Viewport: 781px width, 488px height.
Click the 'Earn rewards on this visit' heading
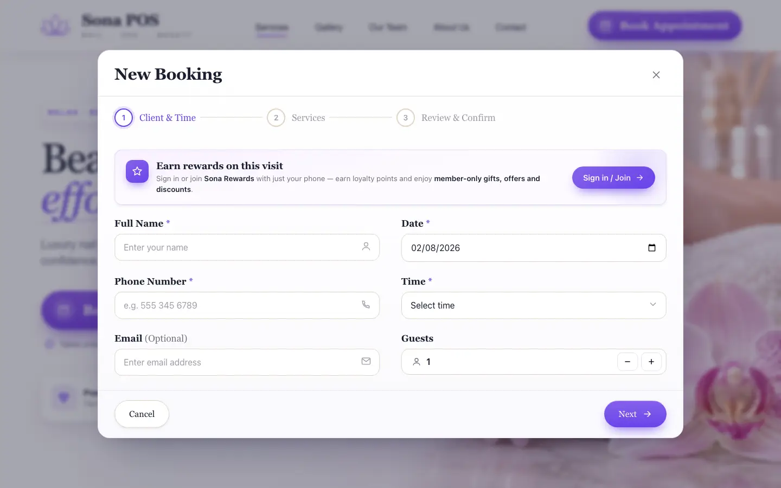click(220, 166)
